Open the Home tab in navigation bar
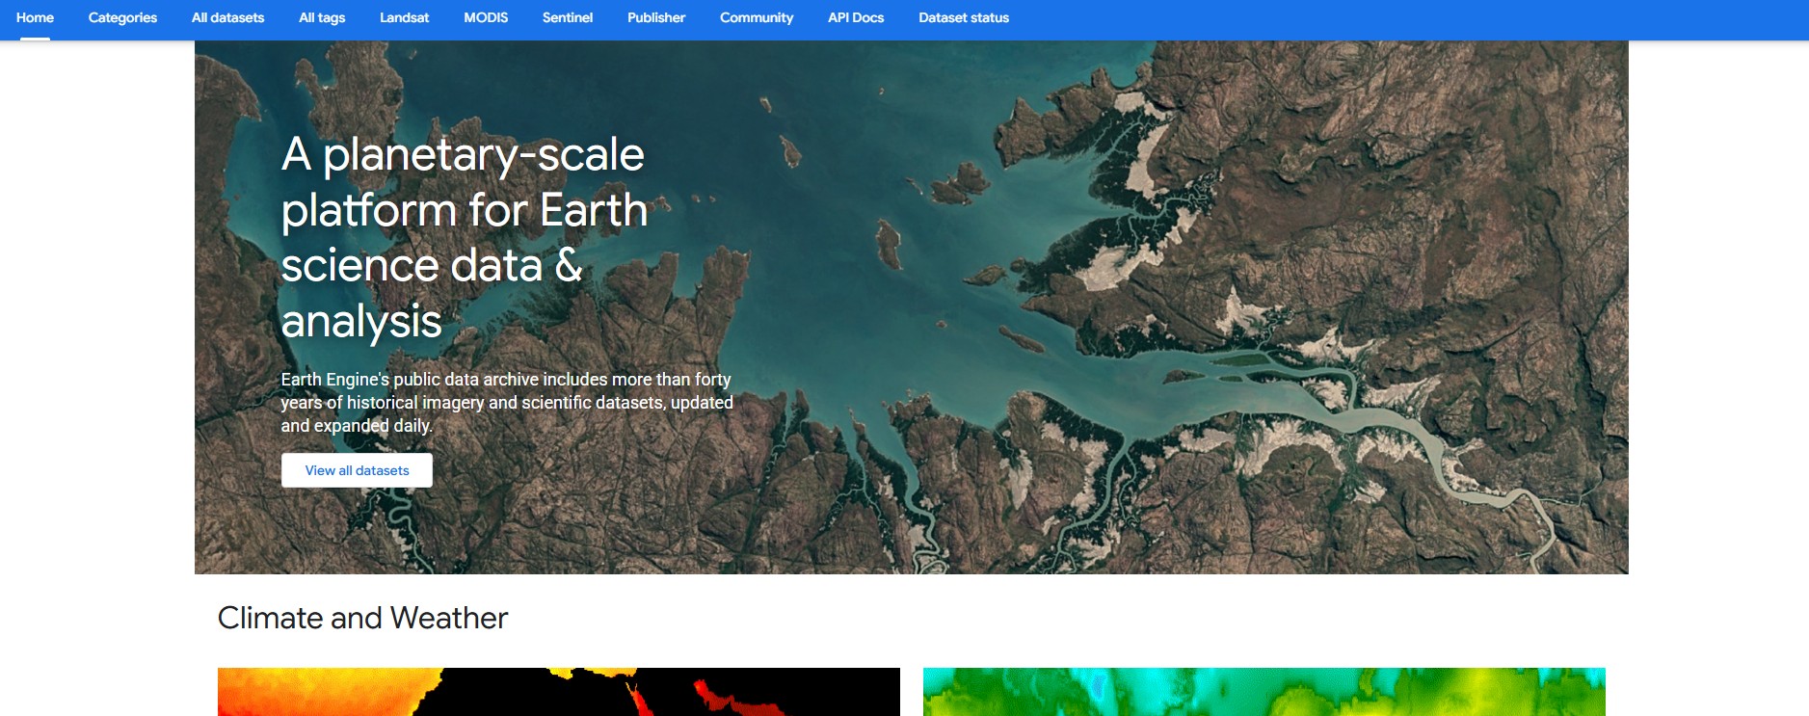 click(x=35, y=17)
